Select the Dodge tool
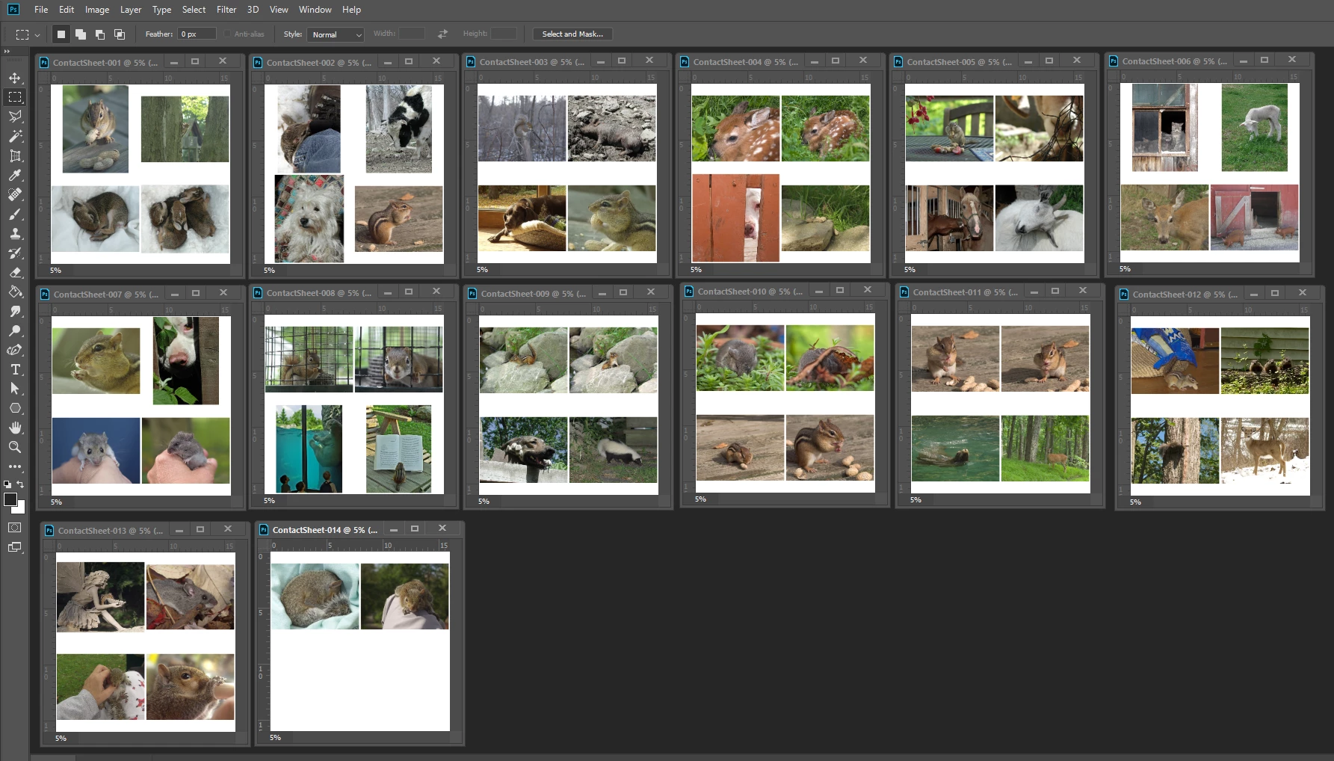This screenshot has height=761, width=1334. pyautogui.click(x=15, y=330)
